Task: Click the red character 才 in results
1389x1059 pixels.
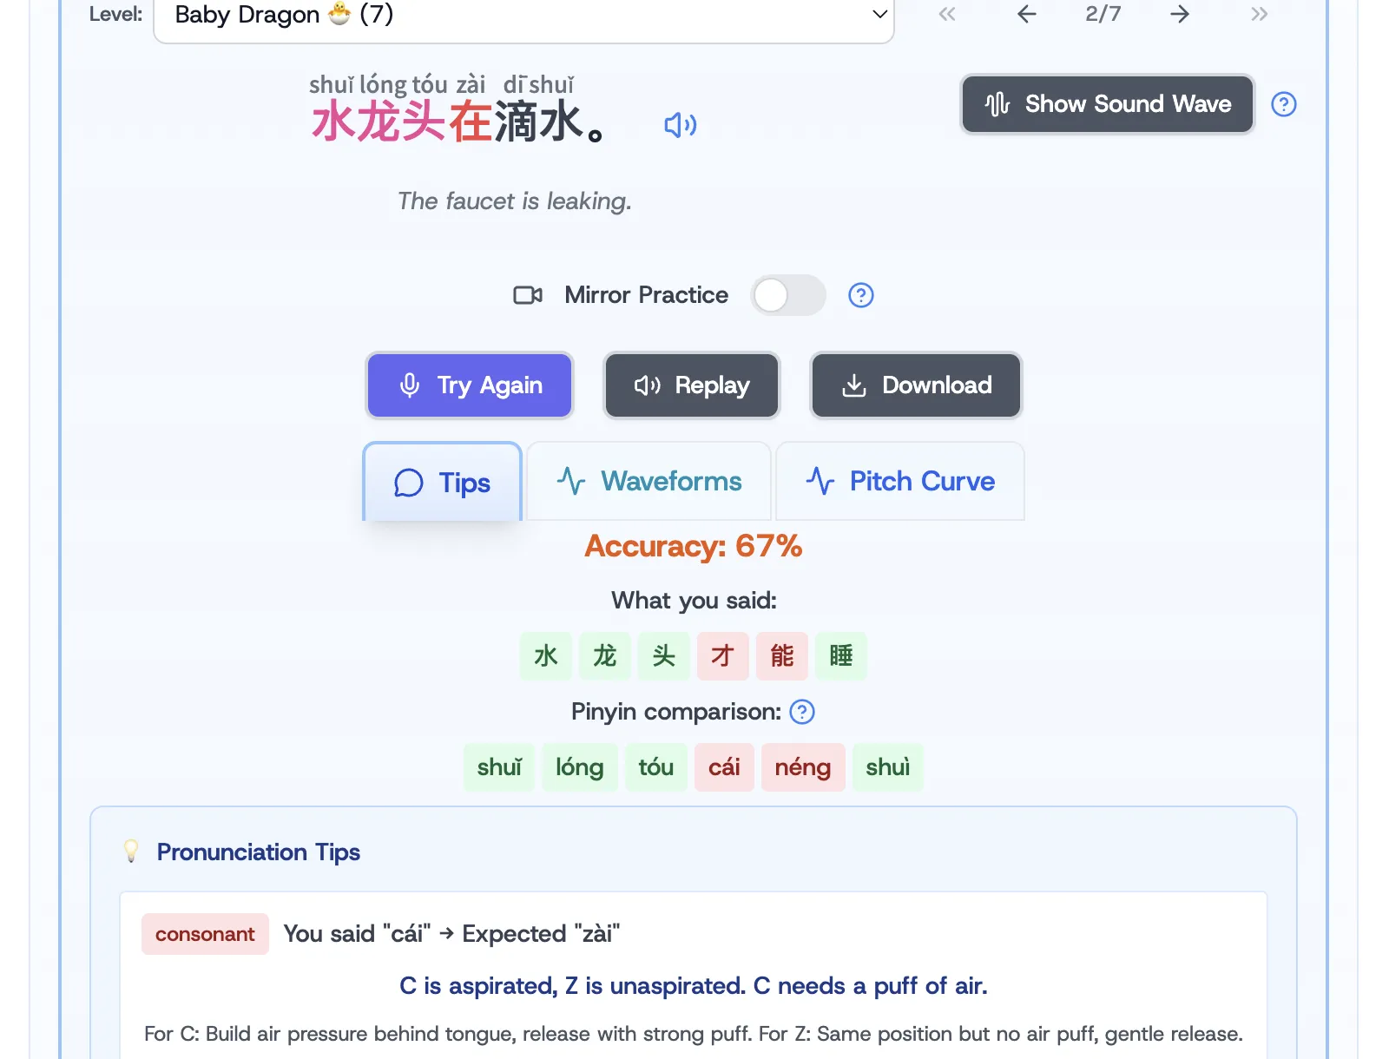Action: pyautogui.click(x=722, y=656)
